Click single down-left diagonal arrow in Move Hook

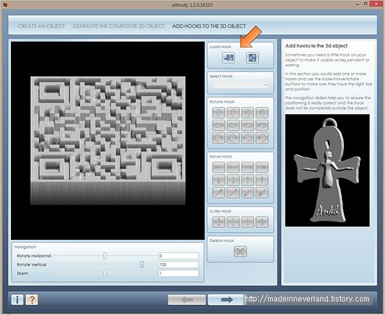248,192
